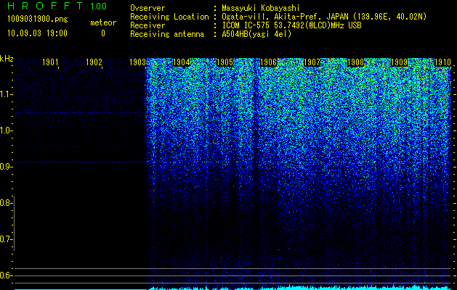
Task: Click the 0.6 kHz frequency axis label
Action: point(6,275)
